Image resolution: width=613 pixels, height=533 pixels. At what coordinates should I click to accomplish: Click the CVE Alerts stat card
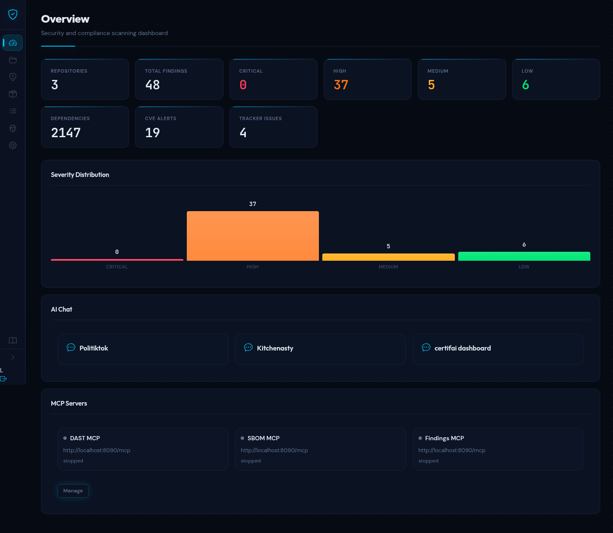click(179, 127)
